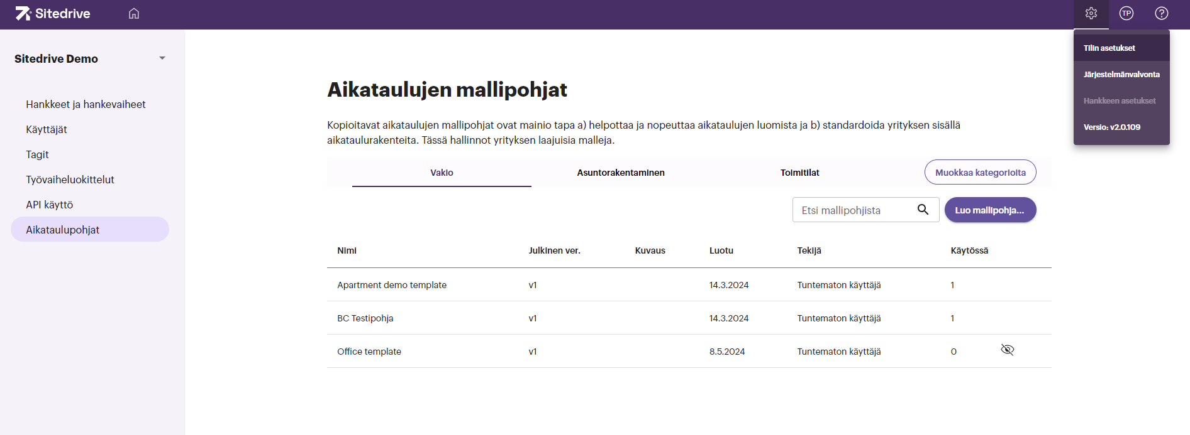Click BC Testipohja's 14.3.2024 date
This screenshot has width=1190, height=435.
(729, 318)
